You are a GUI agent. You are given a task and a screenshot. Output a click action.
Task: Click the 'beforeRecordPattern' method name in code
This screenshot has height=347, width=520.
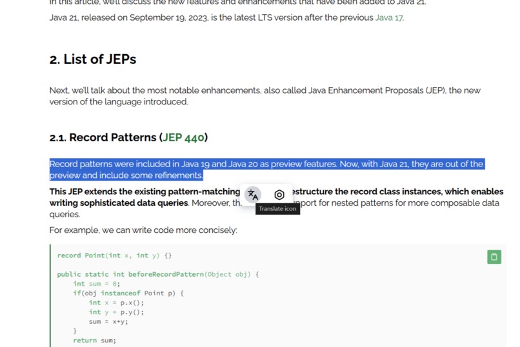[166, 274]
